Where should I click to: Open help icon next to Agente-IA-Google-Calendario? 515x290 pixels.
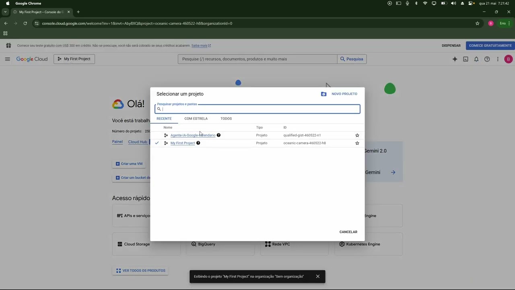point(218,135)
